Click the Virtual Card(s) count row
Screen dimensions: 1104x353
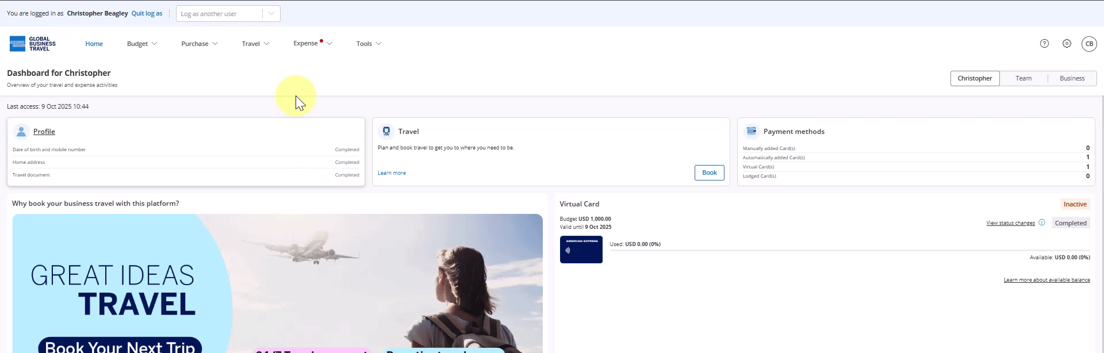click(x=916, y=167)
